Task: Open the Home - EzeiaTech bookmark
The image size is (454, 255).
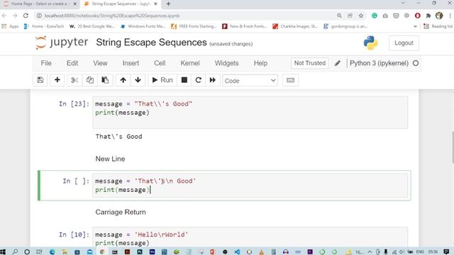Action: point(44,26)
